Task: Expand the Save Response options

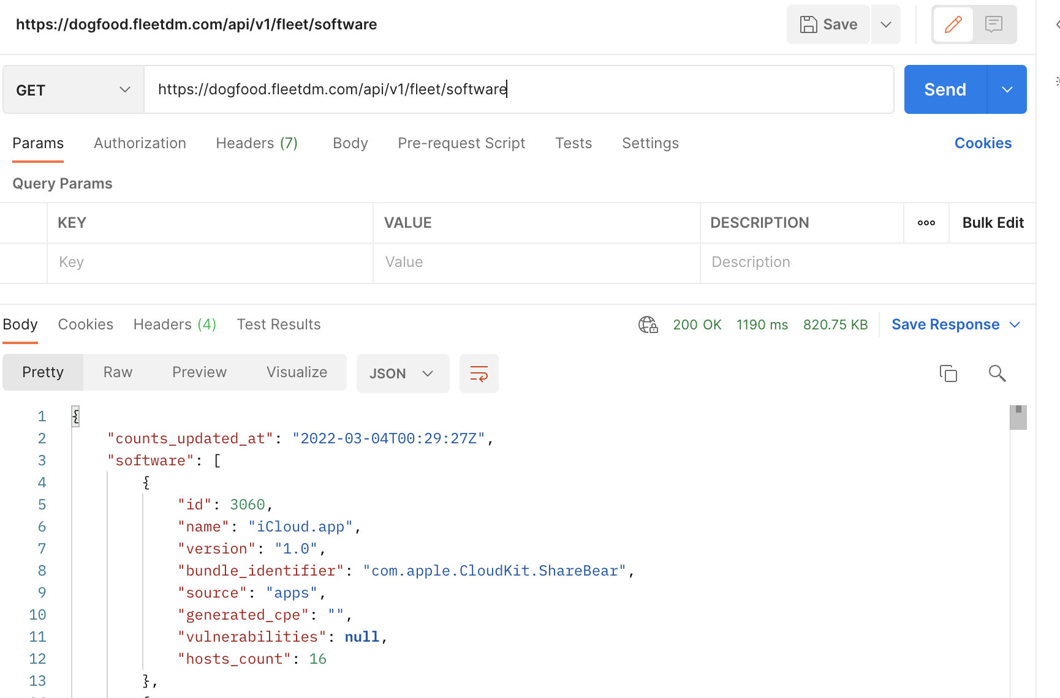Action: [x=1016, y=325]
